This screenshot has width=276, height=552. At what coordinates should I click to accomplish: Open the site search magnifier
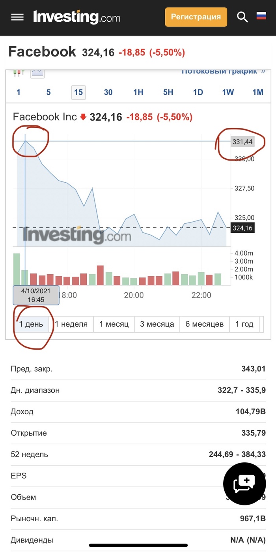pos(242,17)
